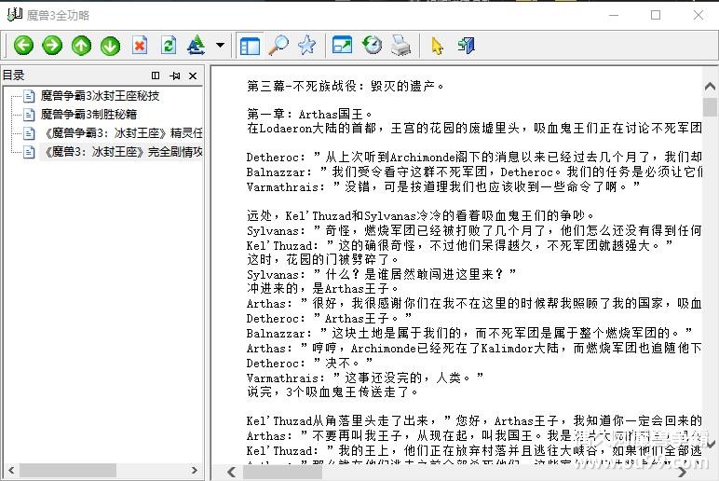Click the green Forward arrow button
Screen dimensions: 719x481
pyautogui.click(x=52, y=45)
